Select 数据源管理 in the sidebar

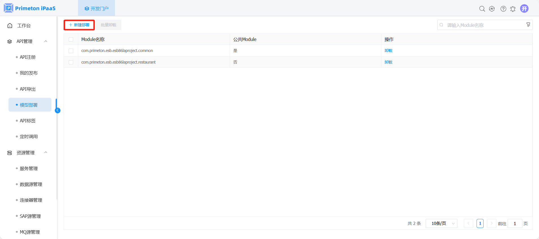click(x=31, y=184)
